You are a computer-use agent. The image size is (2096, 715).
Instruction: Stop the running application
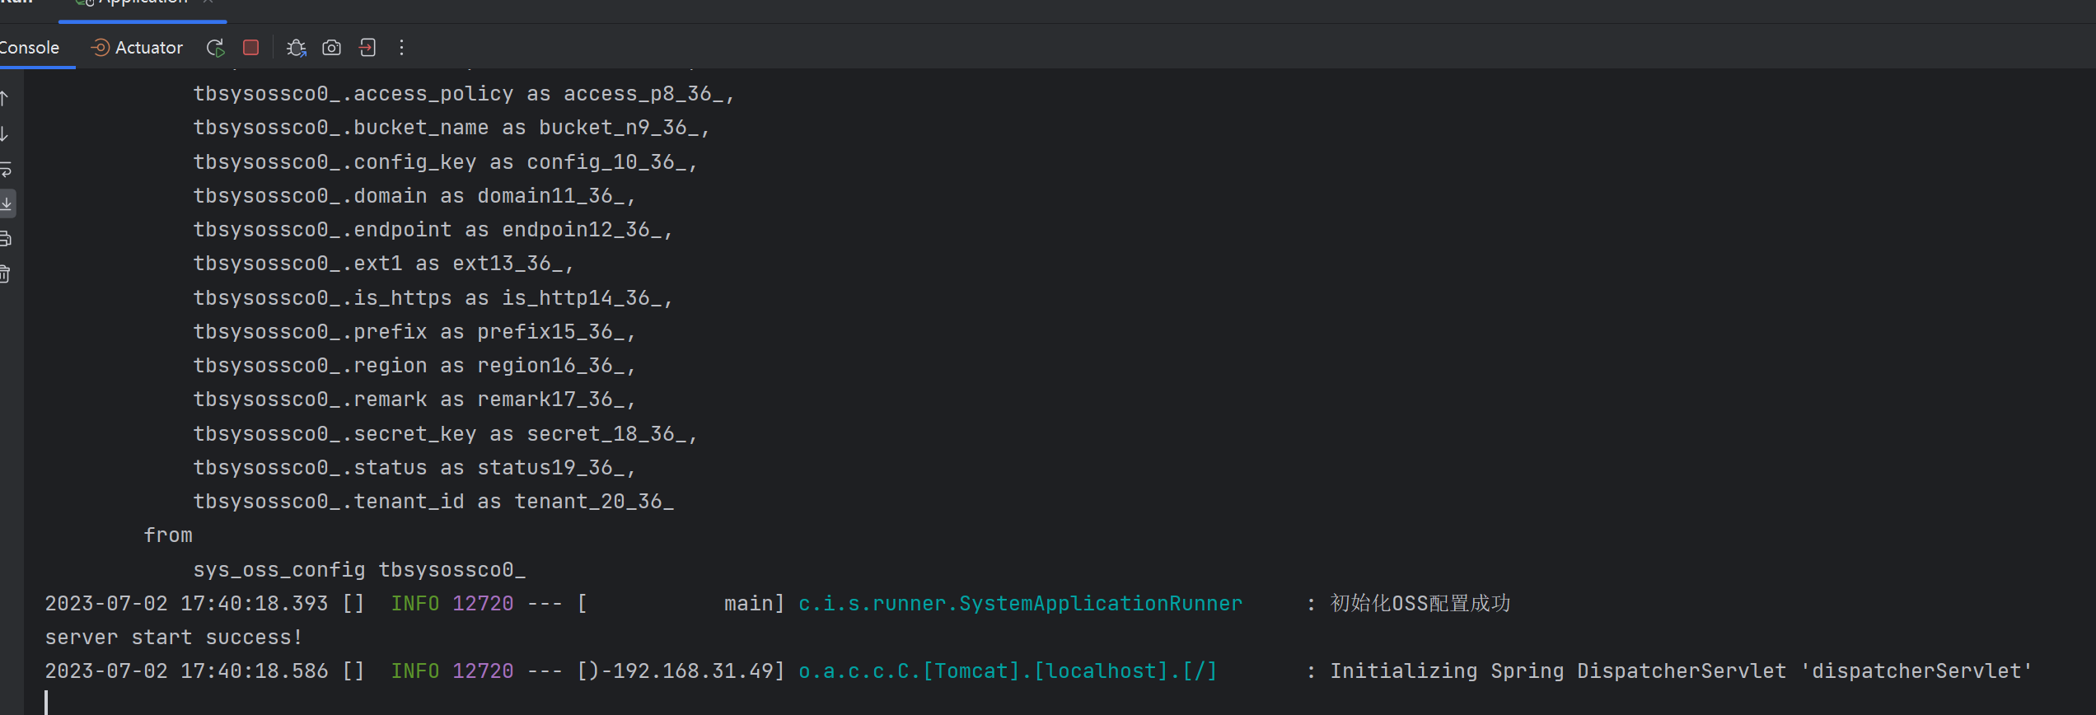[251, 48]
